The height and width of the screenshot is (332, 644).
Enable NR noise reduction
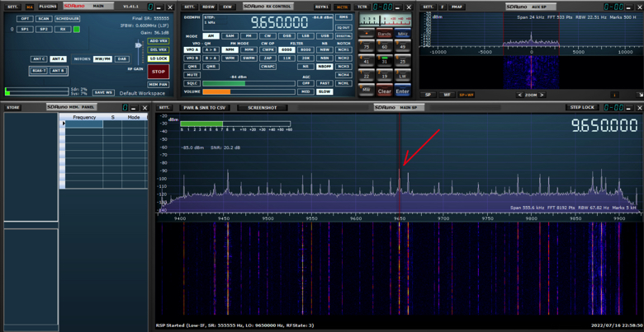(305, 67)
